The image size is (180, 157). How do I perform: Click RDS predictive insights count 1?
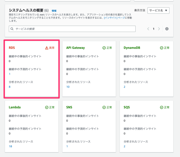10,74
